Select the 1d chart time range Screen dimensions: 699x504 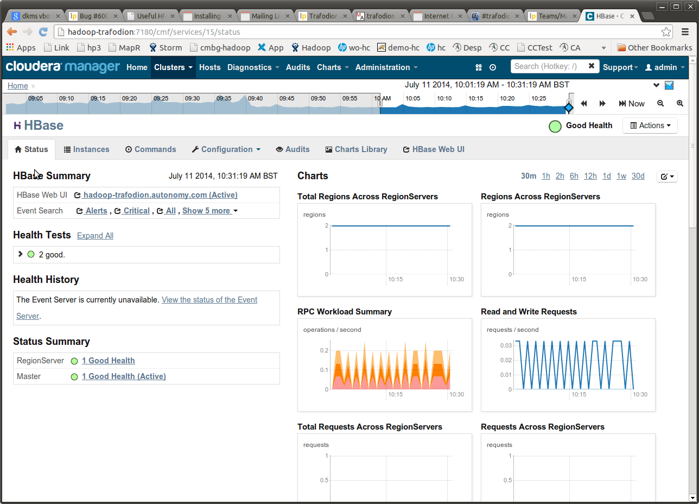(606, 176)
